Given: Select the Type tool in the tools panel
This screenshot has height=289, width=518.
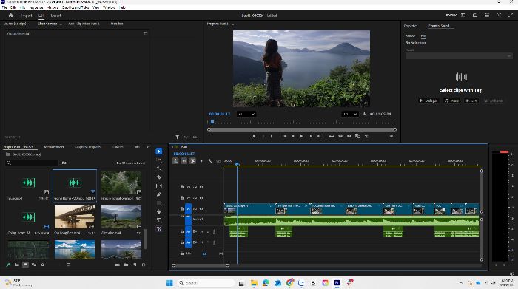Looking at the screenshot, I should (x=159, y=220).
